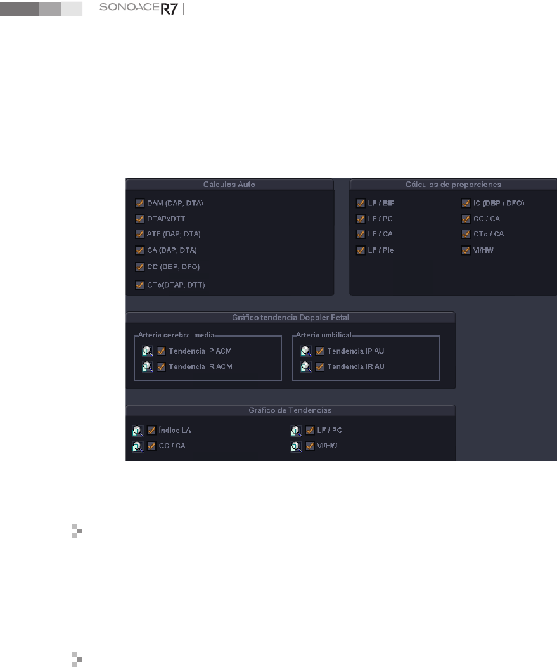Uncheck IC (DBP / DFO) ratio
Image resolution: width=557 pixels, height=667 pixels.
pyautogui.click(x=466, y=204)
